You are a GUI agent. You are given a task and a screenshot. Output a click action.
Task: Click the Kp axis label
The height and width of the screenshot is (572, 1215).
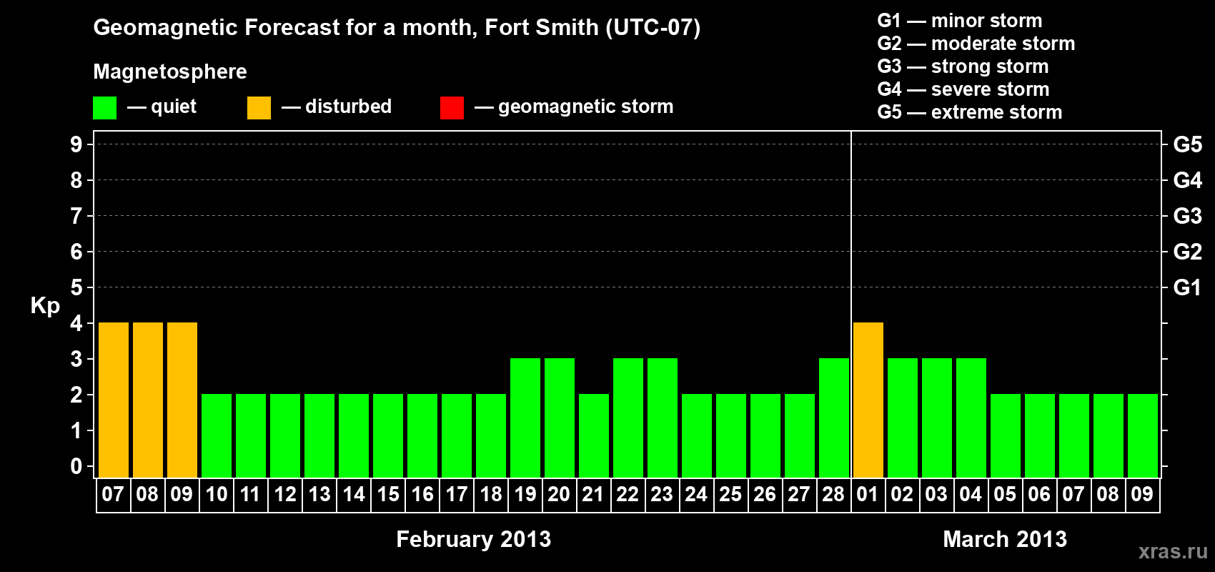click(45, 306)
